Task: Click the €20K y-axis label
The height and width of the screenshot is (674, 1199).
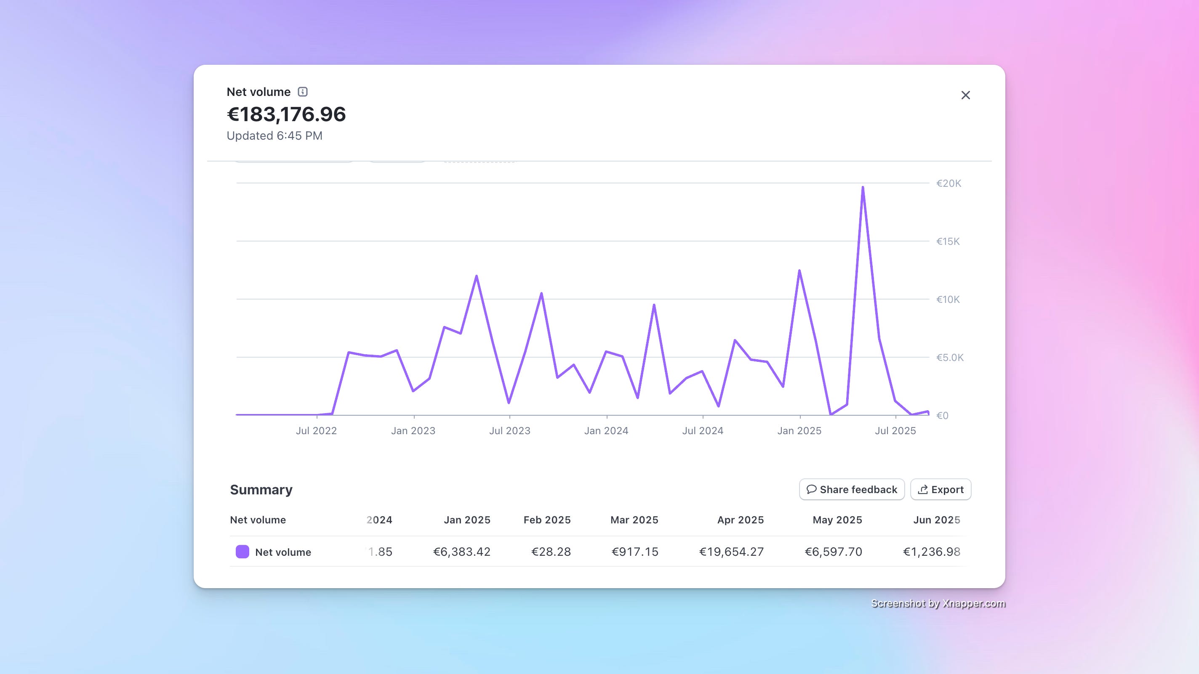Action: coord(948,183)
